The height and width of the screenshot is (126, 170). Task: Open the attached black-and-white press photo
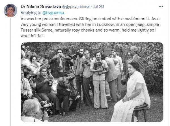click(x=92, y=82)
